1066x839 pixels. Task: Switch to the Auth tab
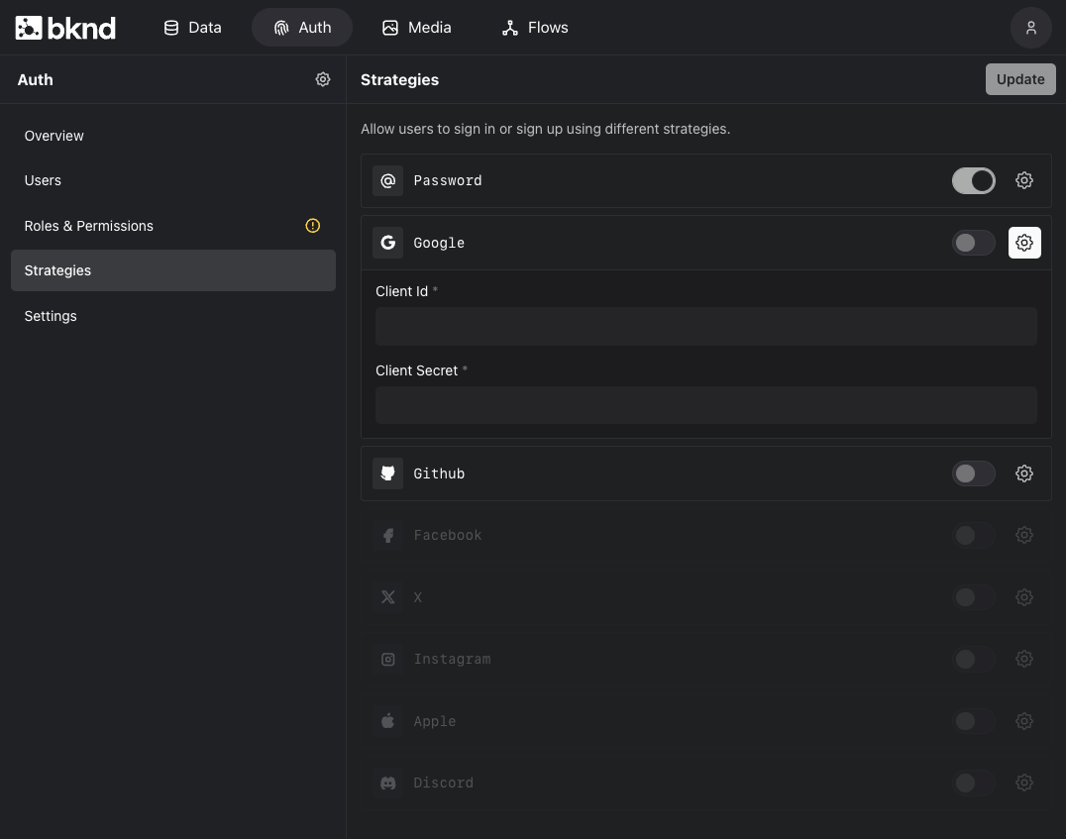302,28
